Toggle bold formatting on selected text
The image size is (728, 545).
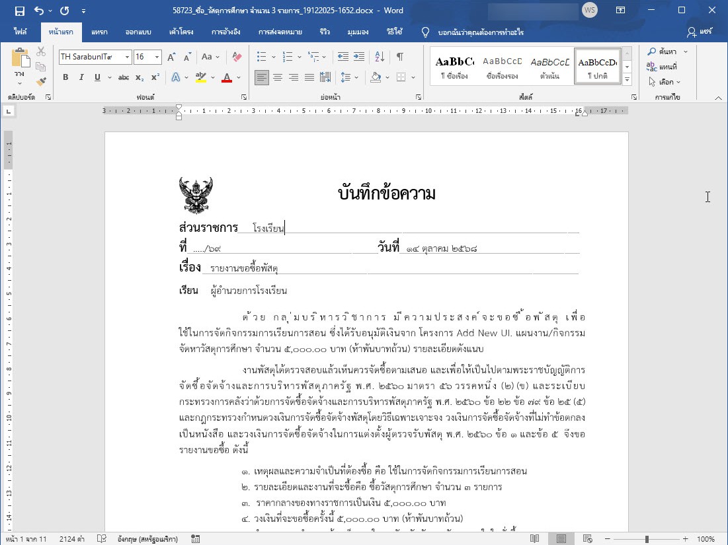click(x=65, y=77)
